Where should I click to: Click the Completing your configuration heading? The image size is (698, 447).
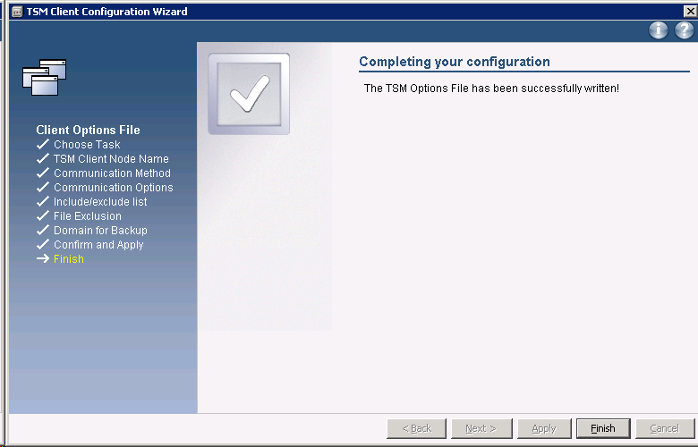pyautogui.click(x=454, y=62)
